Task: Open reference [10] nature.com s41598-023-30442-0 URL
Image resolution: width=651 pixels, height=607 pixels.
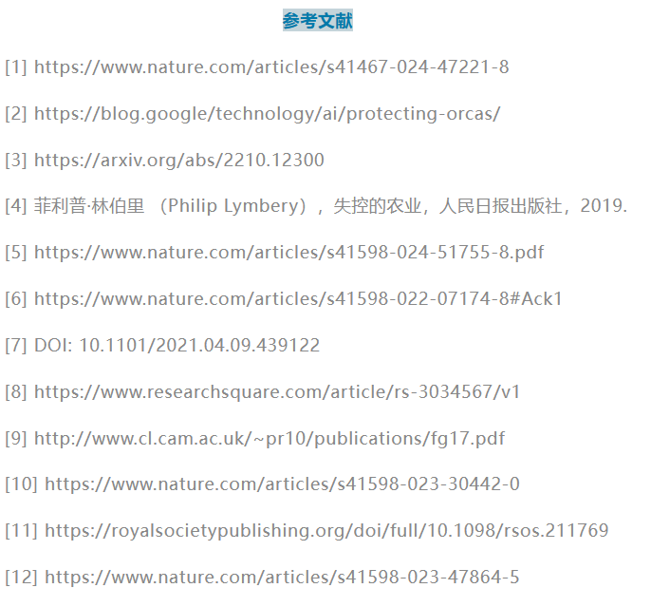Action: 282,484
